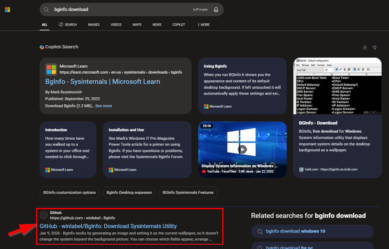
Task: Click the Github result favicon circle
Action: click(44, 215)
